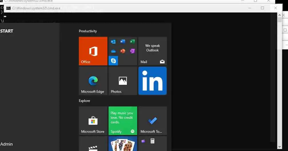Open the Movies & TV clapperboard tile
This screenshot has width=288, height=151.
pos(93,144)
